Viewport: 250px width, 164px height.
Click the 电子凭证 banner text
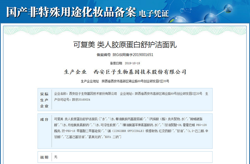pyautogui.click(x=154, y=14)
